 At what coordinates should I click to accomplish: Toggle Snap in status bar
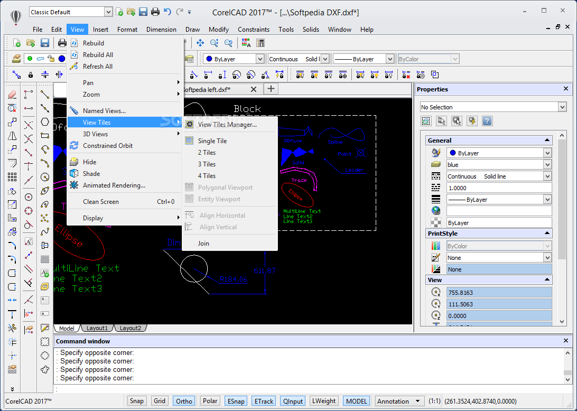click(136, 401)
